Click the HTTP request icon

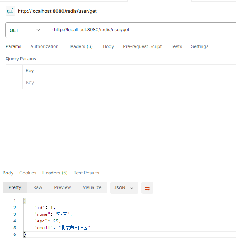click(x=10, y=11)
